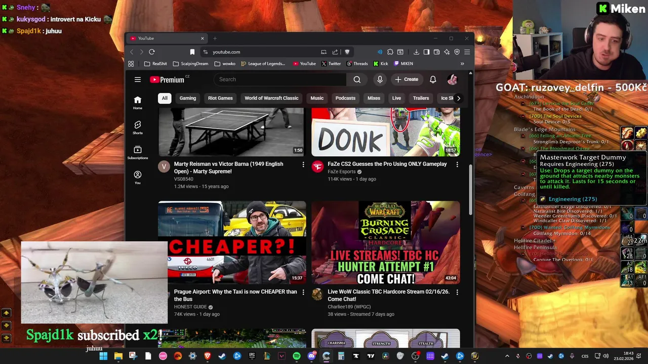Screen dimensions: 648x364
Task: Open HONEST GUIDE channel link
Action: point(190,307)
